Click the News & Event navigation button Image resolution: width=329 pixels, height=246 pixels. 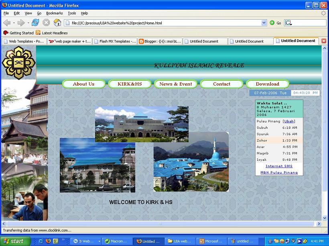coord(176,84)
